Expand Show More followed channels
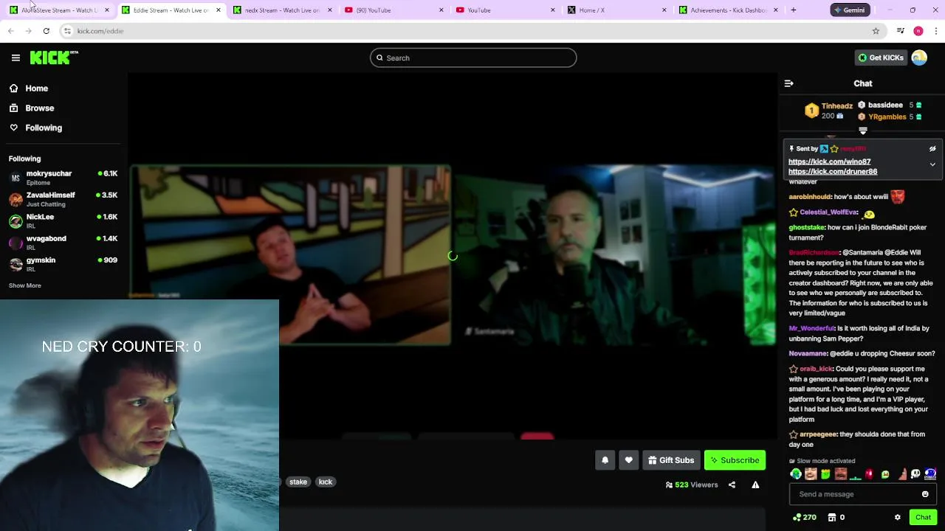 coord(25,285)
